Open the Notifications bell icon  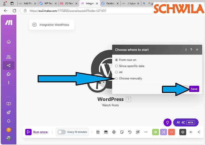[x=9, y=121]
